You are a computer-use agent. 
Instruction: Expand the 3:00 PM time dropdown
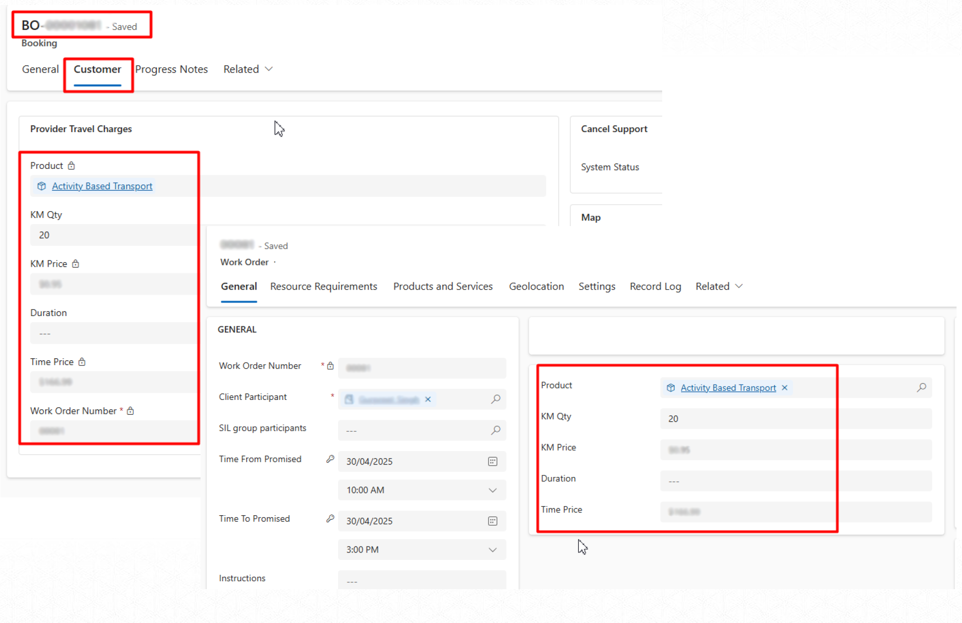pos(492,550)
